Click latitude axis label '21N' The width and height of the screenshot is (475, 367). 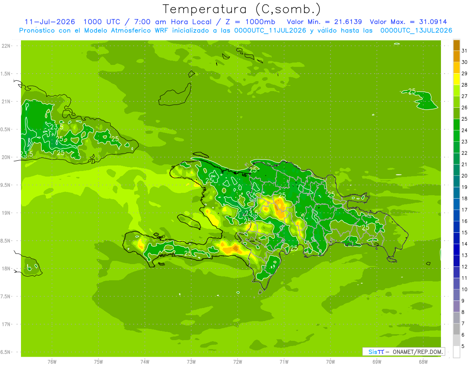pyautogui.click(x=7, y=102)
